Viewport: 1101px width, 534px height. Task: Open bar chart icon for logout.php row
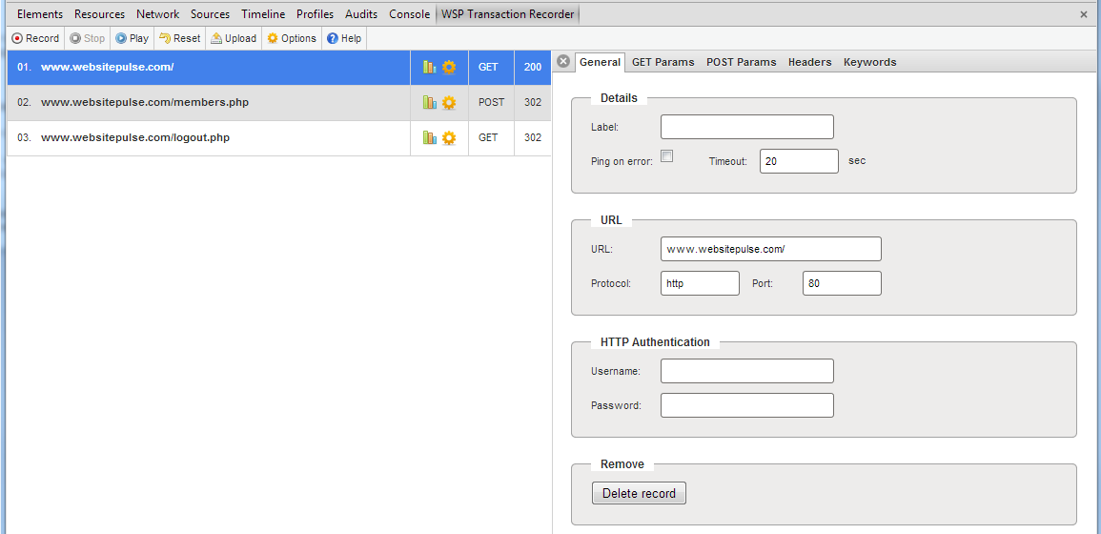click(x=430, y=137)
